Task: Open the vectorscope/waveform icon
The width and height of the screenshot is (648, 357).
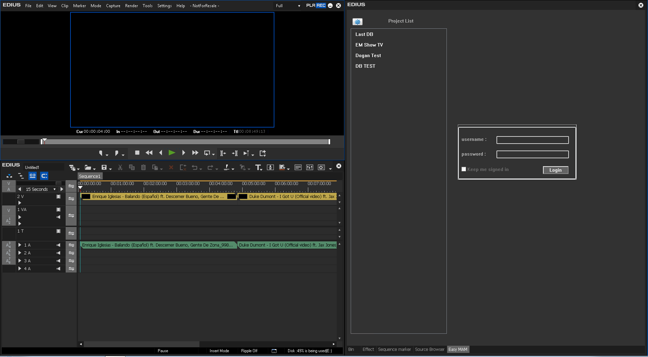Action: [x=321, y=167]
